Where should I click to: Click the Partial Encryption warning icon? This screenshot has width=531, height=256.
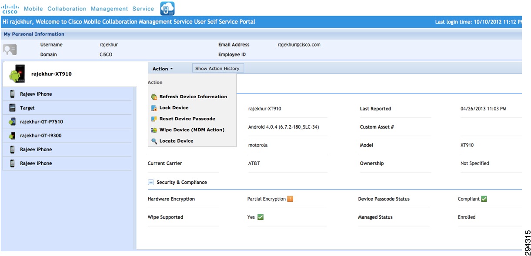tap(290, 199)
